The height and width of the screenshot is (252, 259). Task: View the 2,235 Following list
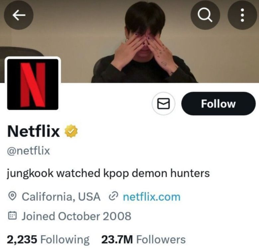(x=48, y=239)
